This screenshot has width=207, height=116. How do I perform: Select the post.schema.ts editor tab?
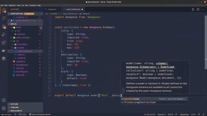pyautogui.click(x=73, y=9)
